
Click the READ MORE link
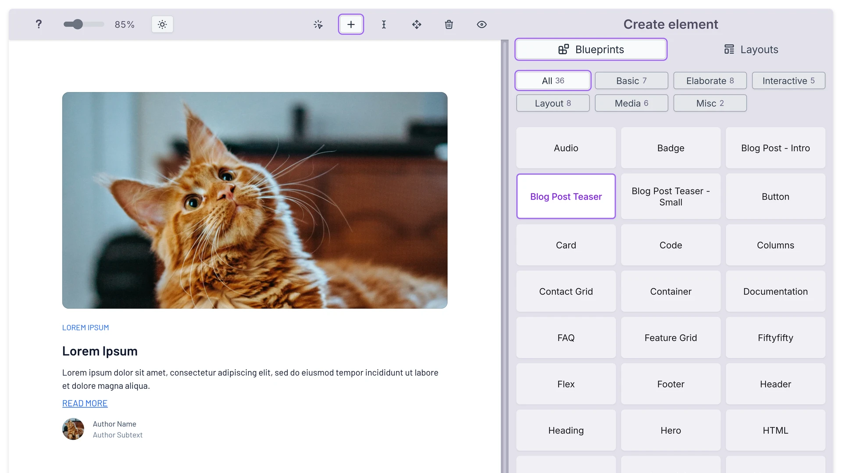[x=85, y=403]
